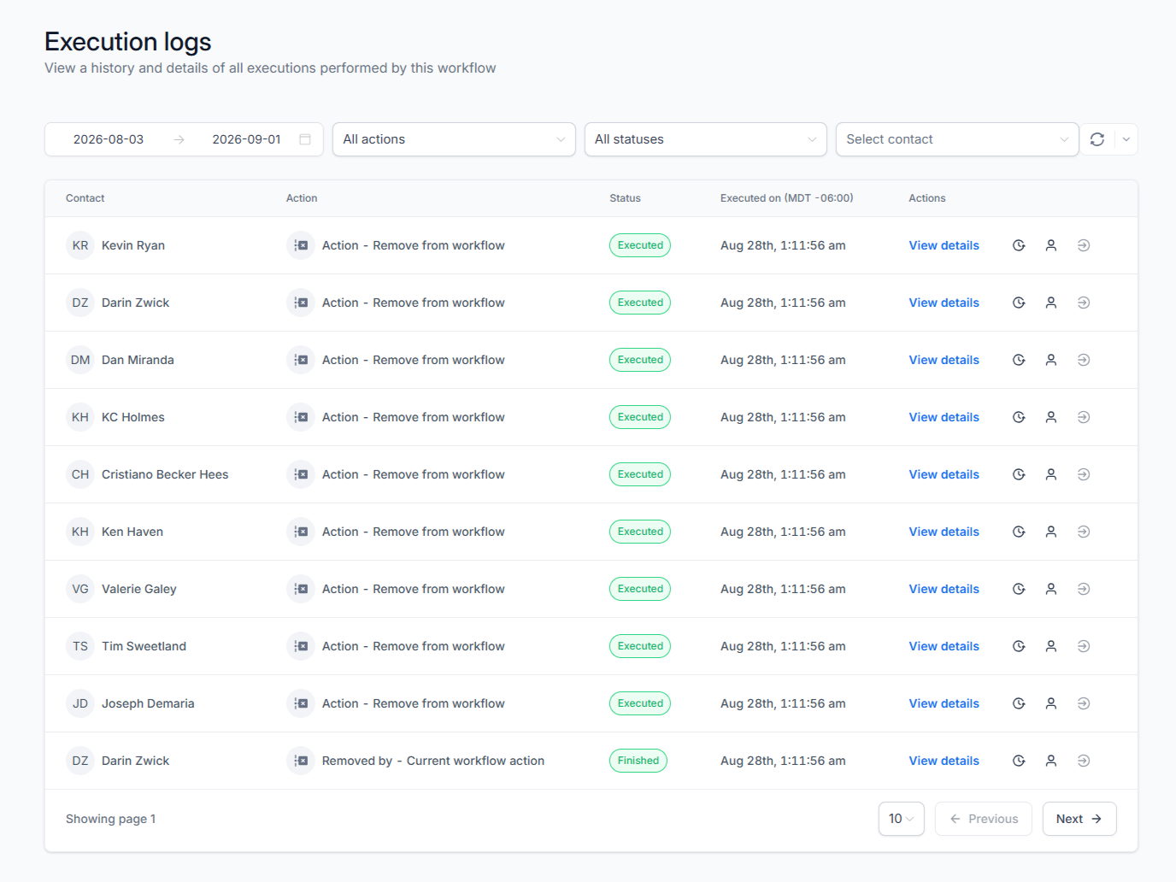Click the Executed on (MDT -06:00) column header
This screenshot has height=882, width=1176.
coord(787,198)
